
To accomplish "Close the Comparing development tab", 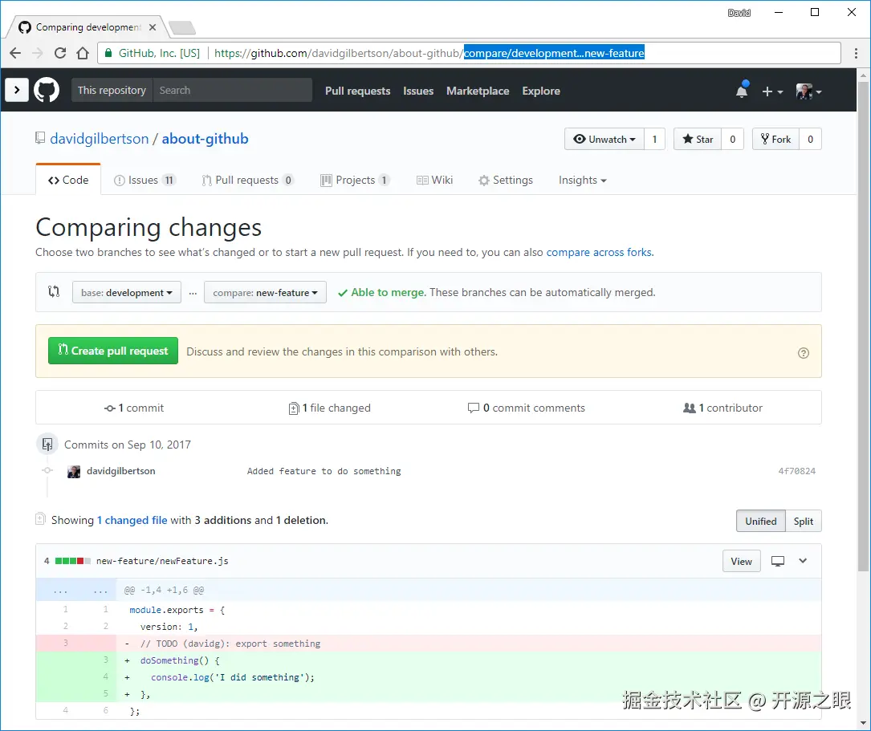I will [x=153, y=27].
